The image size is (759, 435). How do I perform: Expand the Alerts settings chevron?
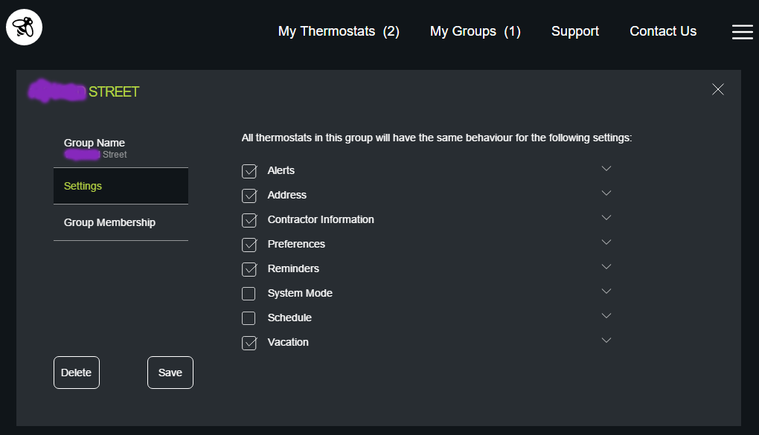[606, 169]
